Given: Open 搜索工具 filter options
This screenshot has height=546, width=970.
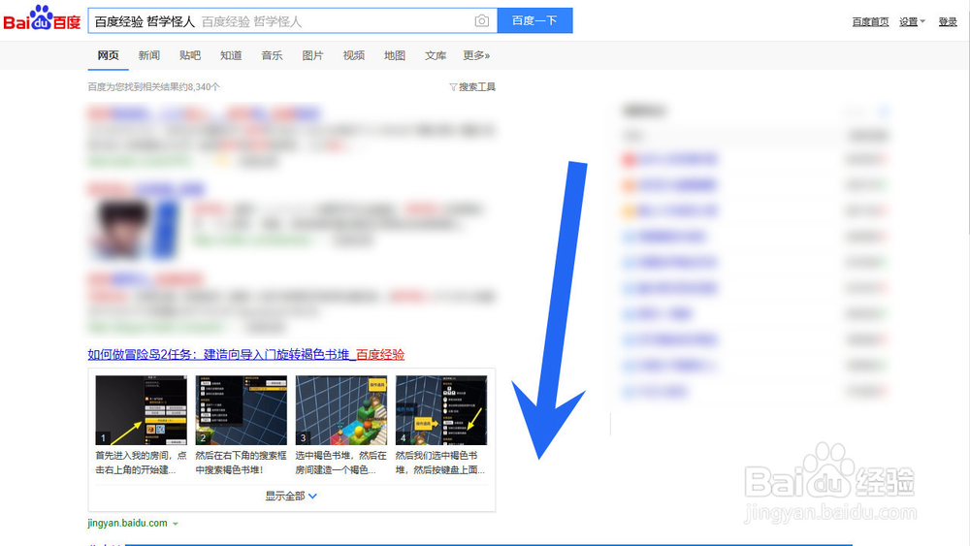Looking at the screenshot, I should click(472, 87).
